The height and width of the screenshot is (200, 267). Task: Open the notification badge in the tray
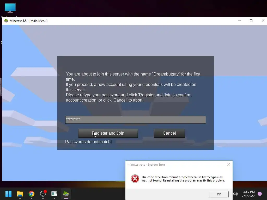(x=260, y=194)
